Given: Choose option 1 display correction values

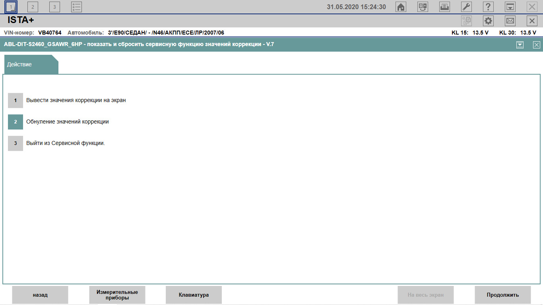Looking at the screenshot, I should pos(16,100).
